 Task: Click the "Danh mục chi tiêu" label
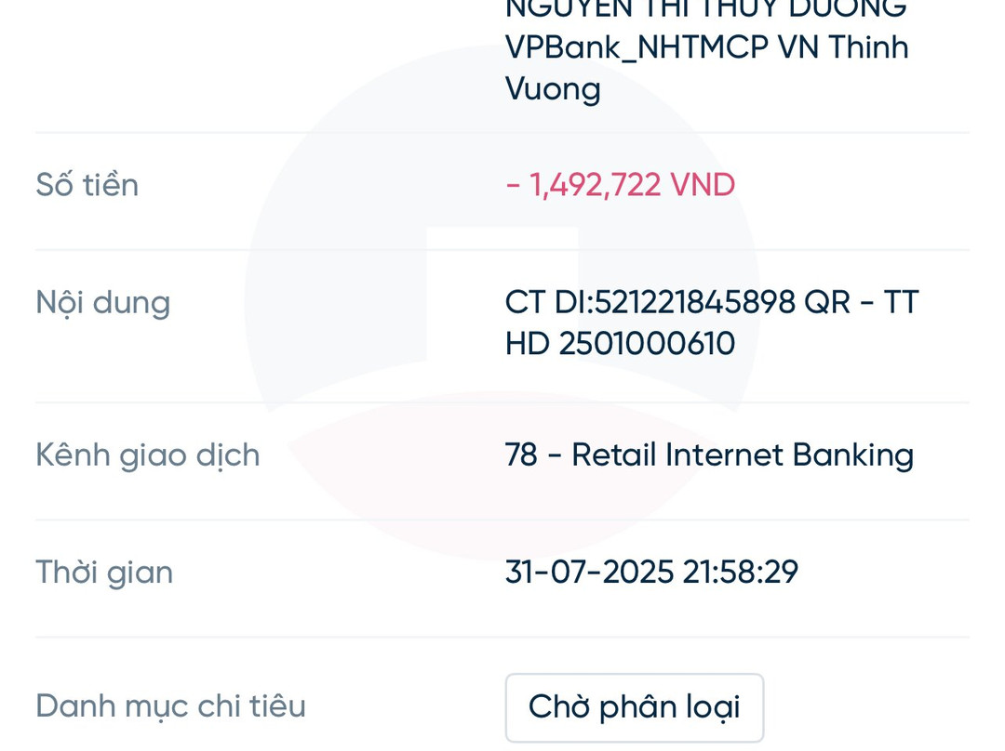click(x=170, y=706)
